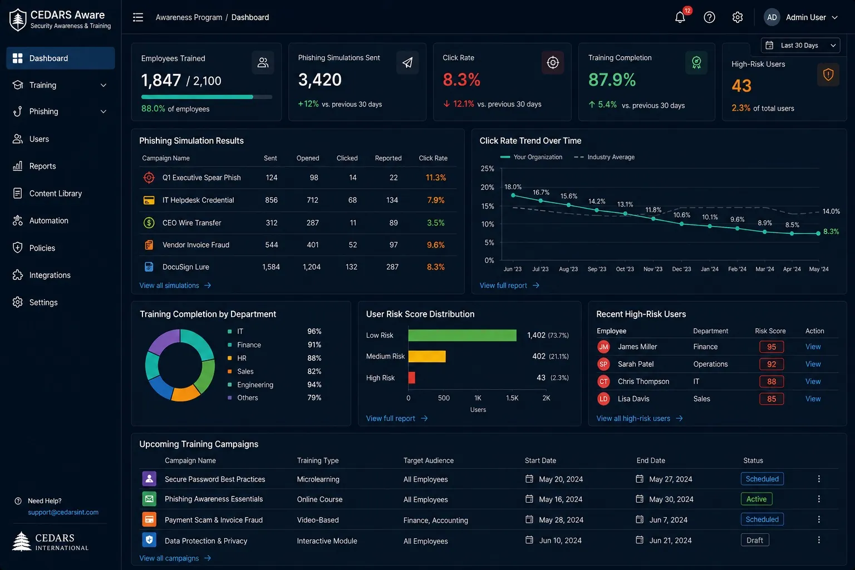Click the Click Rate target icon
Screen dimensions: 855x570
553,62
